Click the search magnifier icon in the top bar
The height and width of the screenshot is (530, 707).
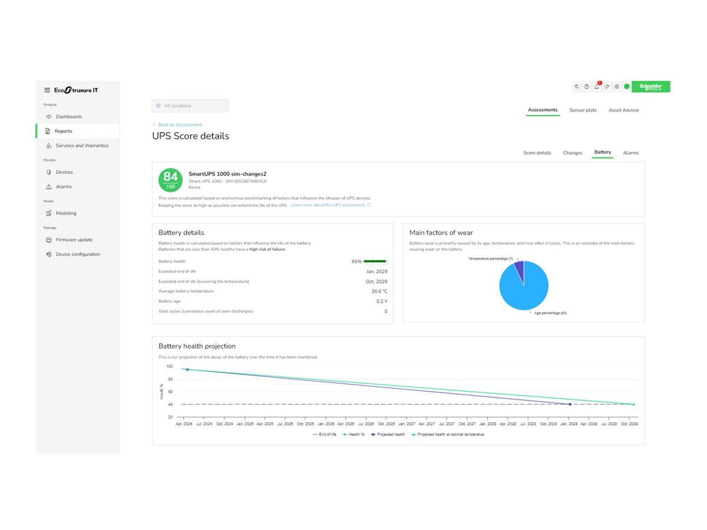tap(577, 87)
